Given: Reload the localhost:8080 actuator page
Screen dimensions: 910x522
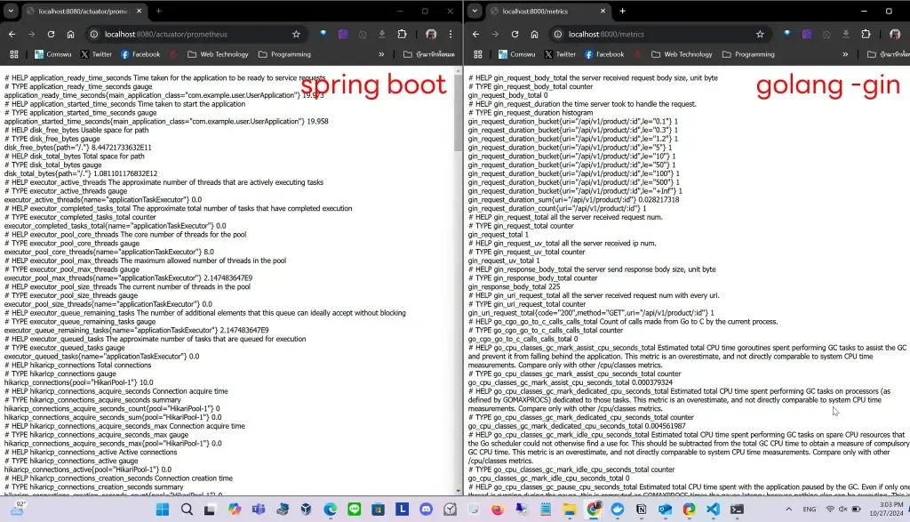Looking at the screenshot, I should pyautogui.click(x=51, y=35).
